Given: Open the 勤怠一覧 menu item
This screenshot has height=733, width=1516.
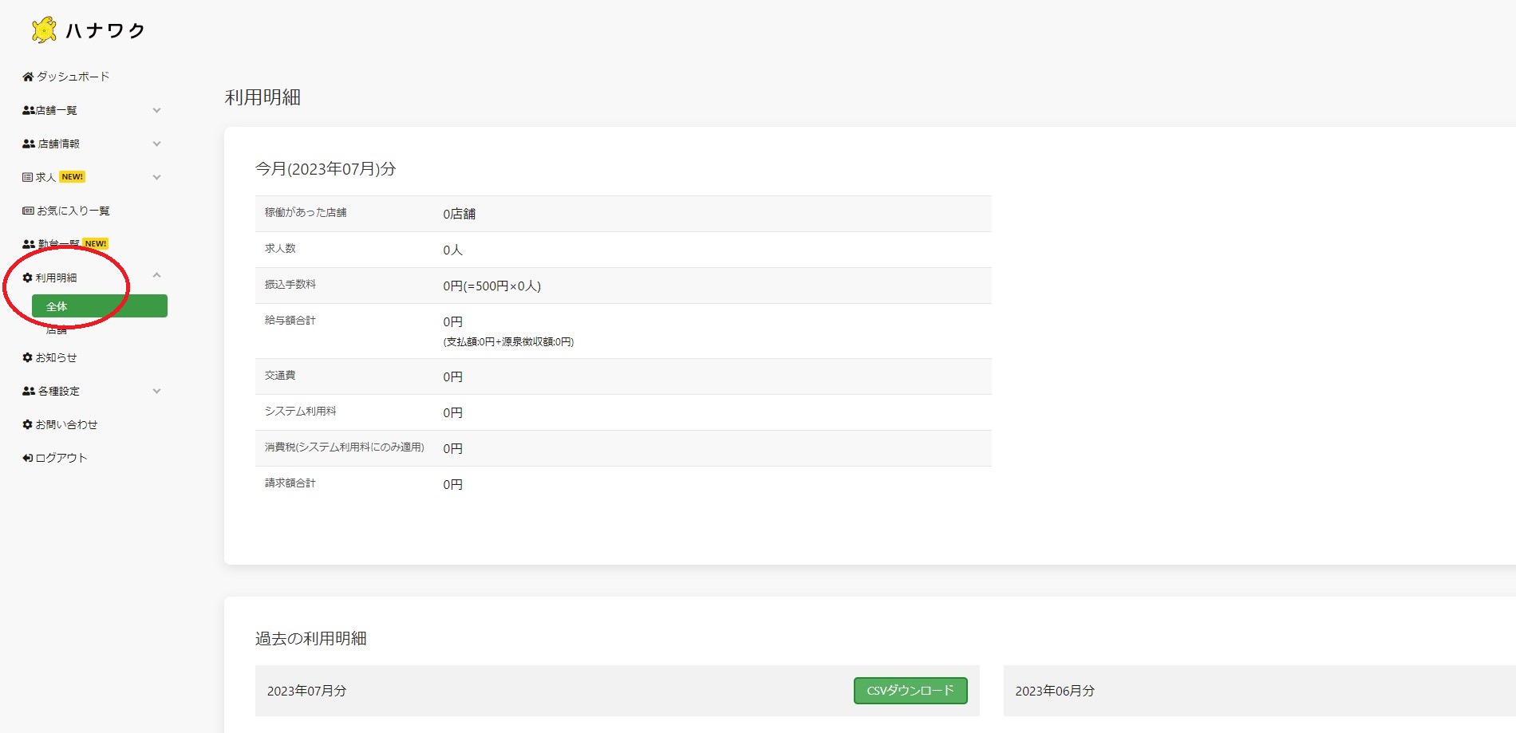Looking at the screenshot, I should (58, 244).
